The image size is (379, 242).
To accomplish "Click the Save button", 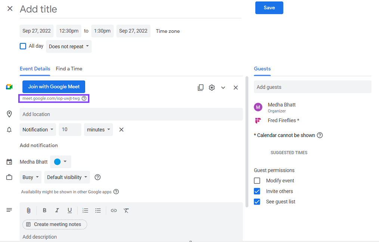I will click(269, 7).
